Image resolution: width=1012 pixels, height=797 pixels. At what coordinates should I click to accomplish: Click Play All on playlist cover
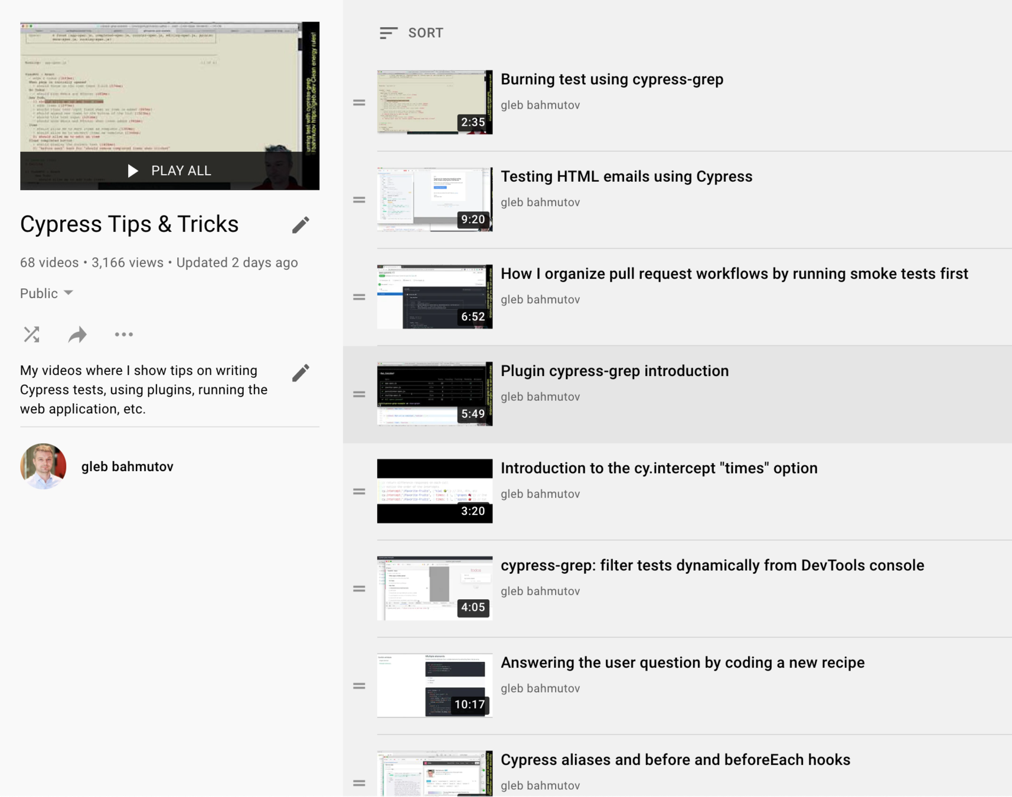169,171
